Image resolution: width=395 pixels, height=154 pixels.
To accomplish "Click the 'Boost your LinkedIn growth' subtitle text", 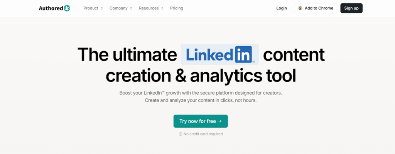I will [x=201, y=93].
